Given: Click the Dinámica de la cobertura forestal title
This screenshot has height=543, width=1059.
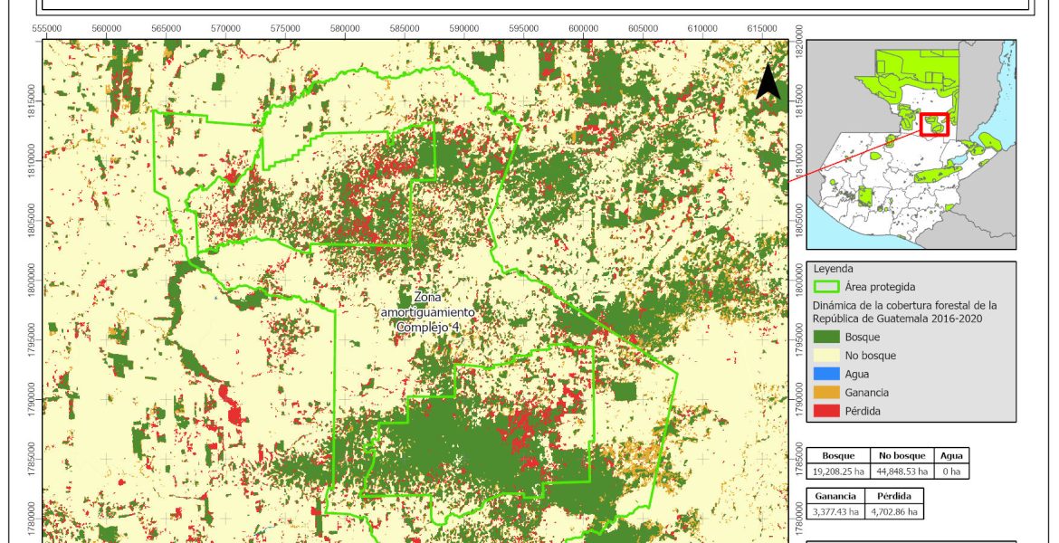Looking at the screenshot, I should [x=904, y=311].
